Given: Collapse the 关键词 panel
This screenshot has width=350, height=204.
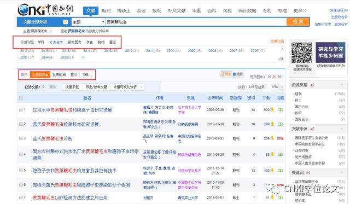Looking at the screenshot, I should 341,172.
